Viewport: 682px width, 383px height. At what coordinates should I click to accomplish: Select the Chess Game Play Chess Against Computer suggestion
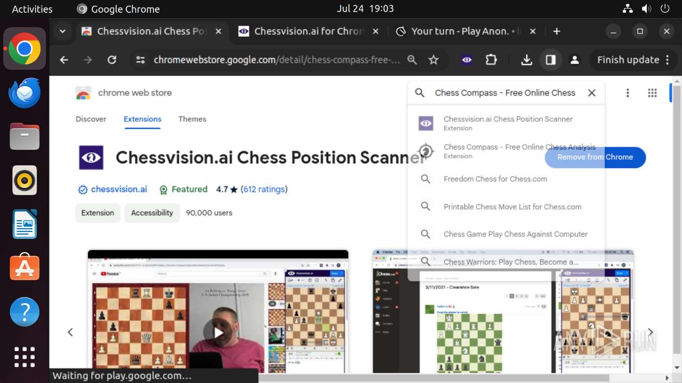pos(506,234)
